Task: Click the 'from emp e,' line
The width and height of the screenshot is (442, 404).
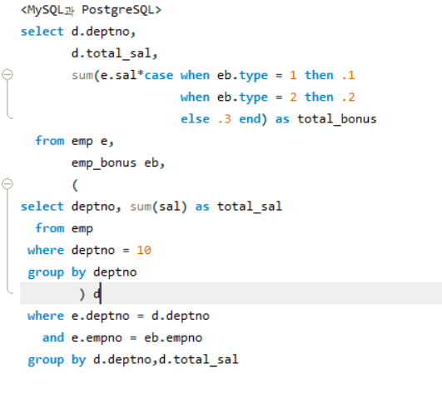Action: coord(75,141)
